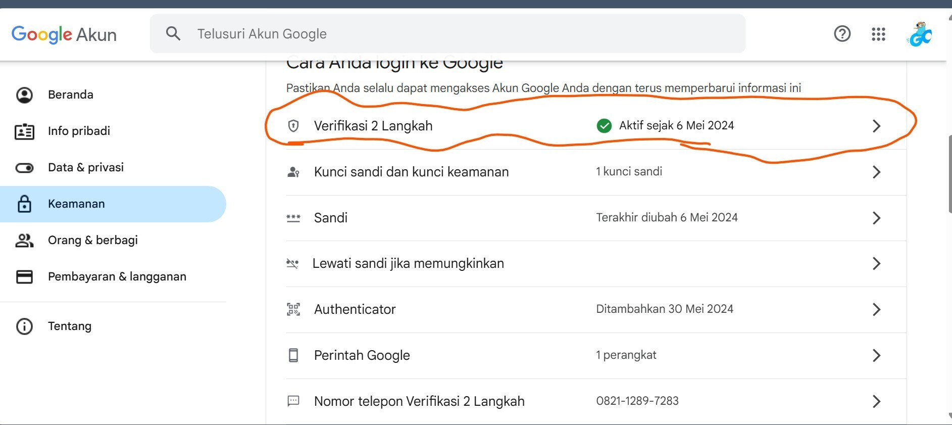The height and width of the screenshot is (425, 952).
Task: Select Keamanan in the sidebar
Action: pyautogui.click(x=113, y=204)
